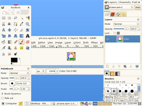The width and height of the screenshot is (142, 106).
Task: Select the Measure compass tool
Action: click(4, 30)
